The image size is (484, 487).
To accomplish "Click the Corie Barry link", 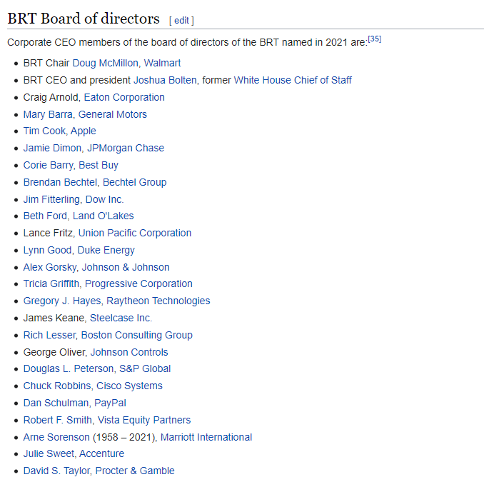I will click(x=48, y=165).
